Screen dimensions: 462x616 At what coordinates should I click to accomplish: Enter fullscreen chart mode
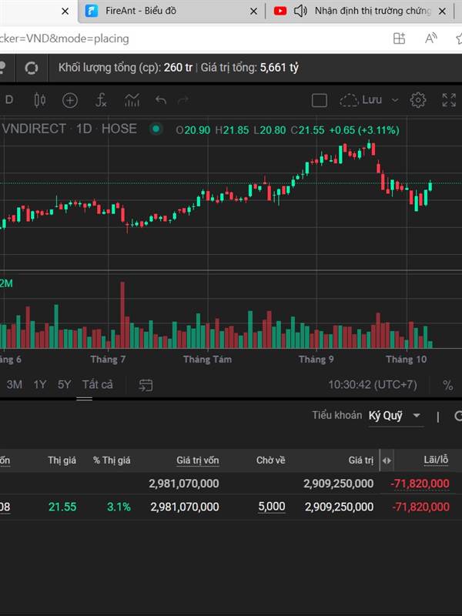[449, 100]
